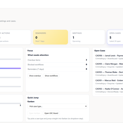123x123 pixels.
Task: Open case CAS102 Nadia O'Connor
Action: point(109,90)
